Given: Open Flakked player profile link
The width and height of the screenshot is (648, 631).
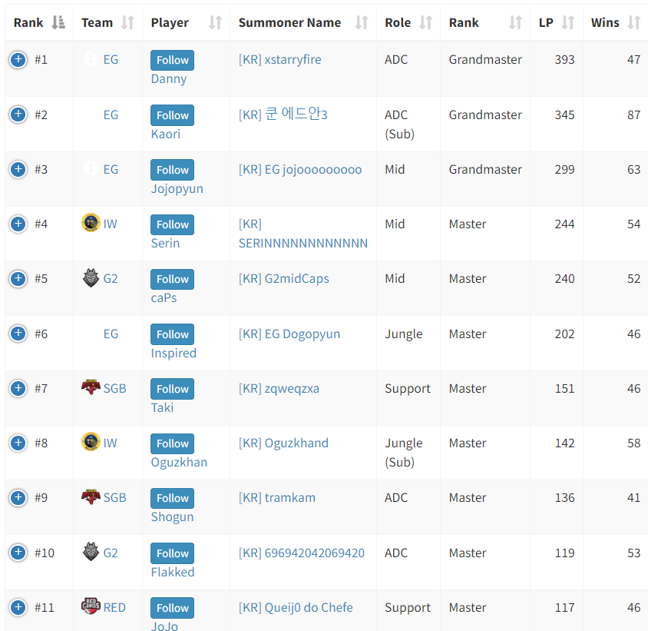Looking at the screenshot, I should pos(172,572).
